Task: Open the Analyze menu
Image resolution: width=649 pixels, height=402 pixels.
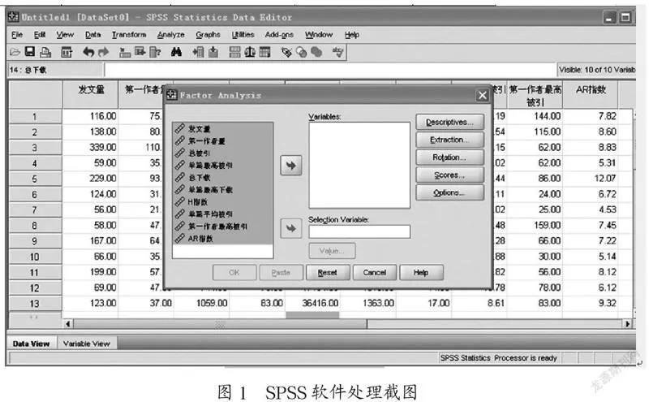Action: click(x=170, y=35)
